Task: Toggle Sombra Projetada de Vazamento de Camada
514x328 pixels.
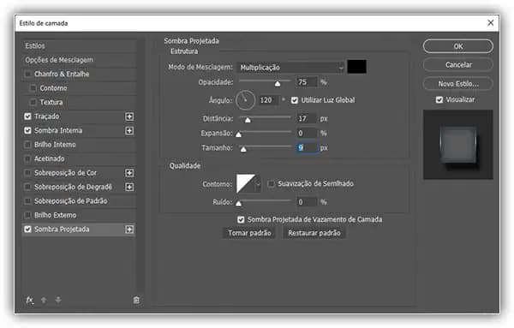Action: 241,219
